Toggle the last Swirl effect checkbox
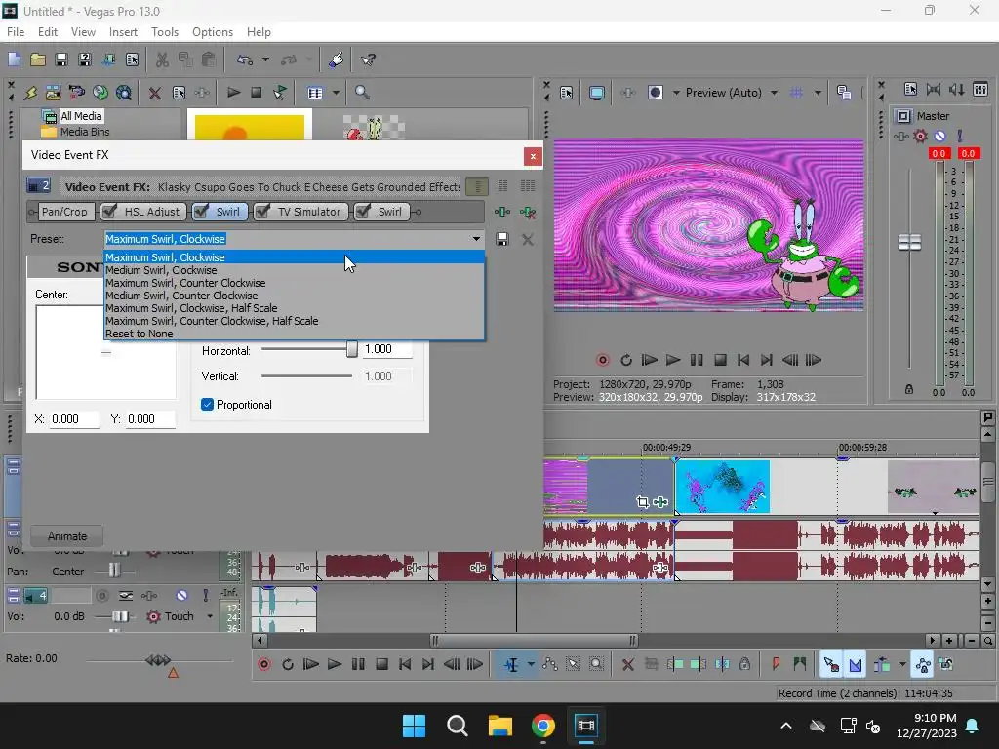 pyautogui.click(x=363, y=211)
